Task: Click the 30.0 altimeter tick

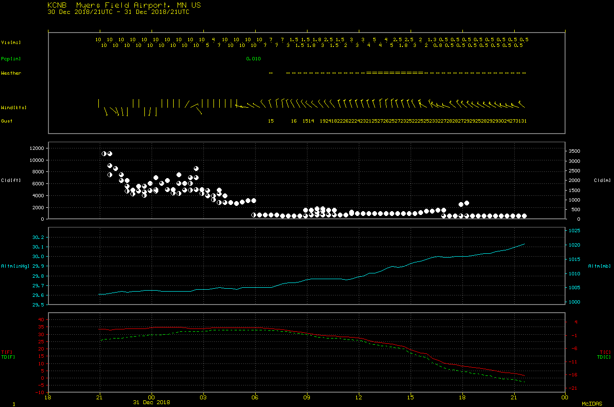Action: click(38, 257)
